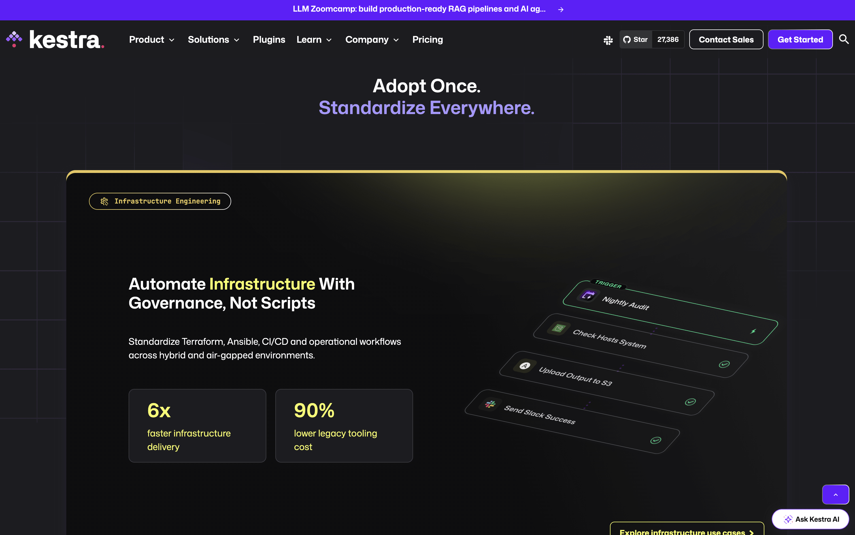855x535 pixels.
Task: Select the 6x faster infrastructure delivery card
Action: 197,426
